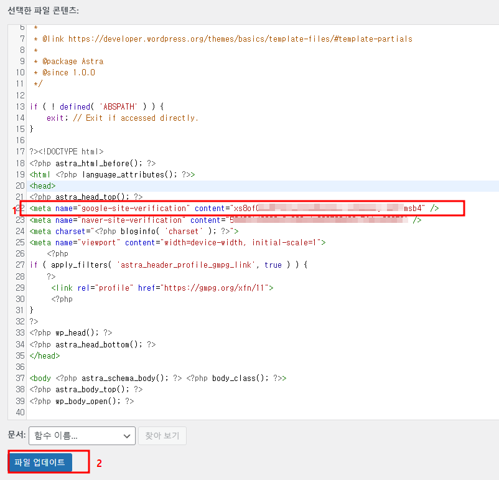Image resolution: width=499 pixels, height=480 pixels.
Task: Click the ABSPATH defined check line
Action: point(96,106)
